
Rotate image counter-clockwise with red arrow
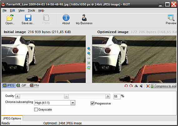pos(126,86)
